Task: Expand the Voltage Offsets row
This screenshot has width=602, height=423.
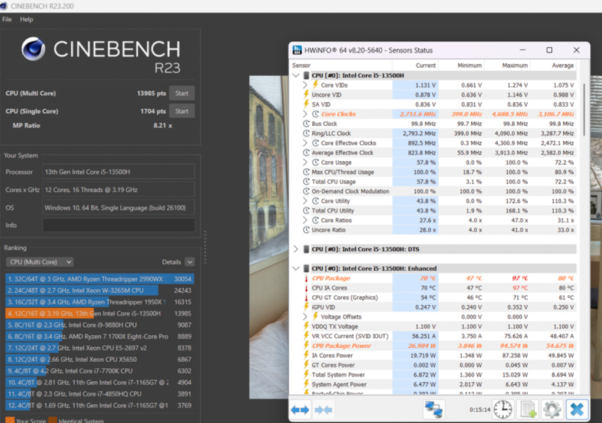Action: (305, 317)
